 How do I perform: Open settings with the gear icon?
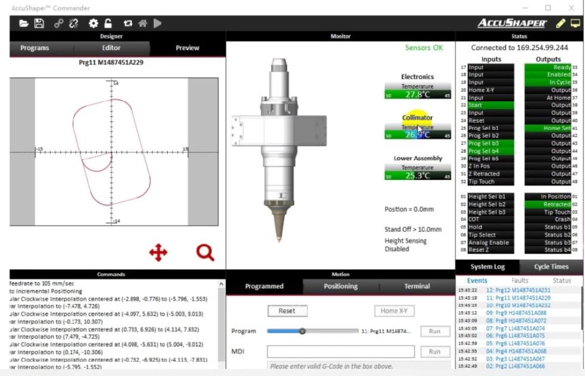93,23
